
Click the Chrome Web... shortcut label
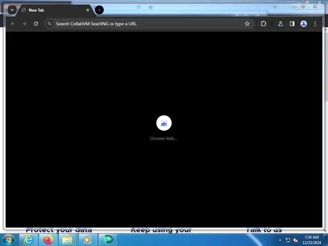163,138
